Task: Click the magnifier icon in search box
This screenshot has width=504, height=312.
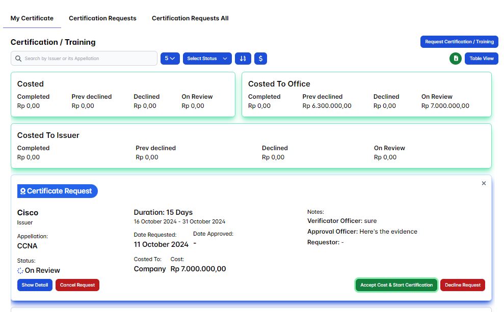Action: 18,59
